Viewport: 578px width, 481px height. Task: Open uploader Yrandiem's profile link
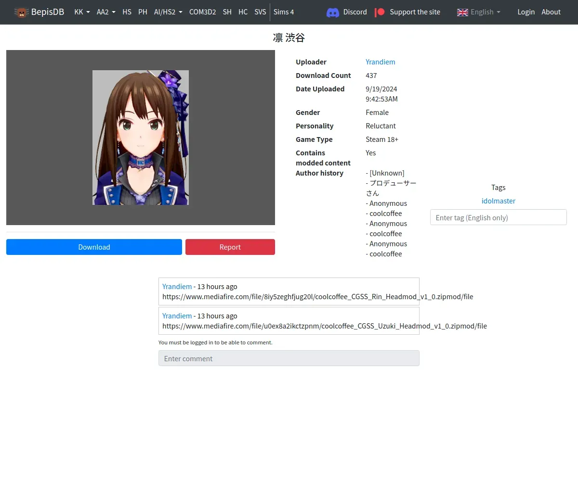380,62
